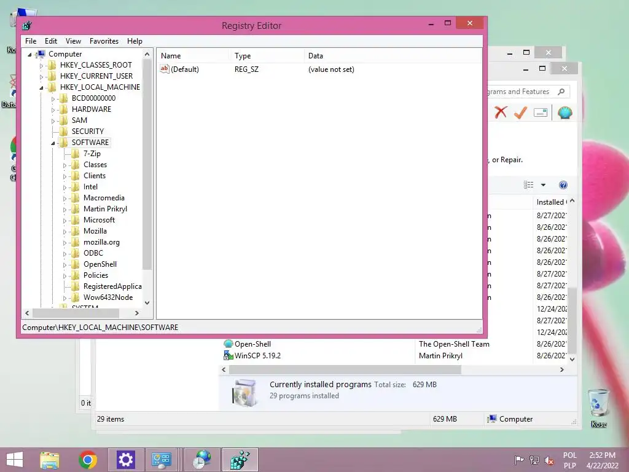Collapse the SOFTWARE key
This screenshot has height=472, width=629.
click(53, 143)
